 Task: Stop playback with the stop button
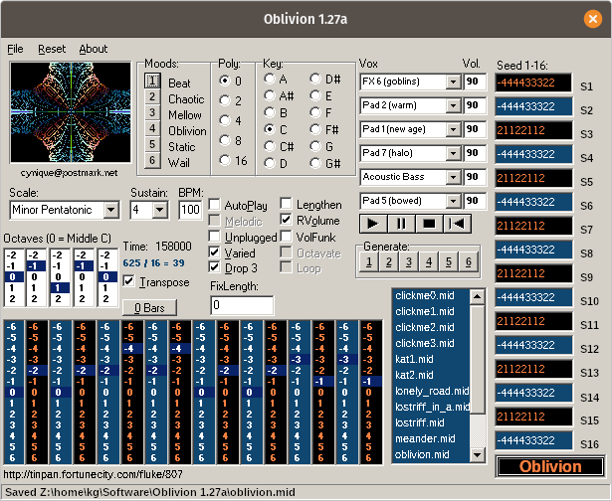click(429, 224)
